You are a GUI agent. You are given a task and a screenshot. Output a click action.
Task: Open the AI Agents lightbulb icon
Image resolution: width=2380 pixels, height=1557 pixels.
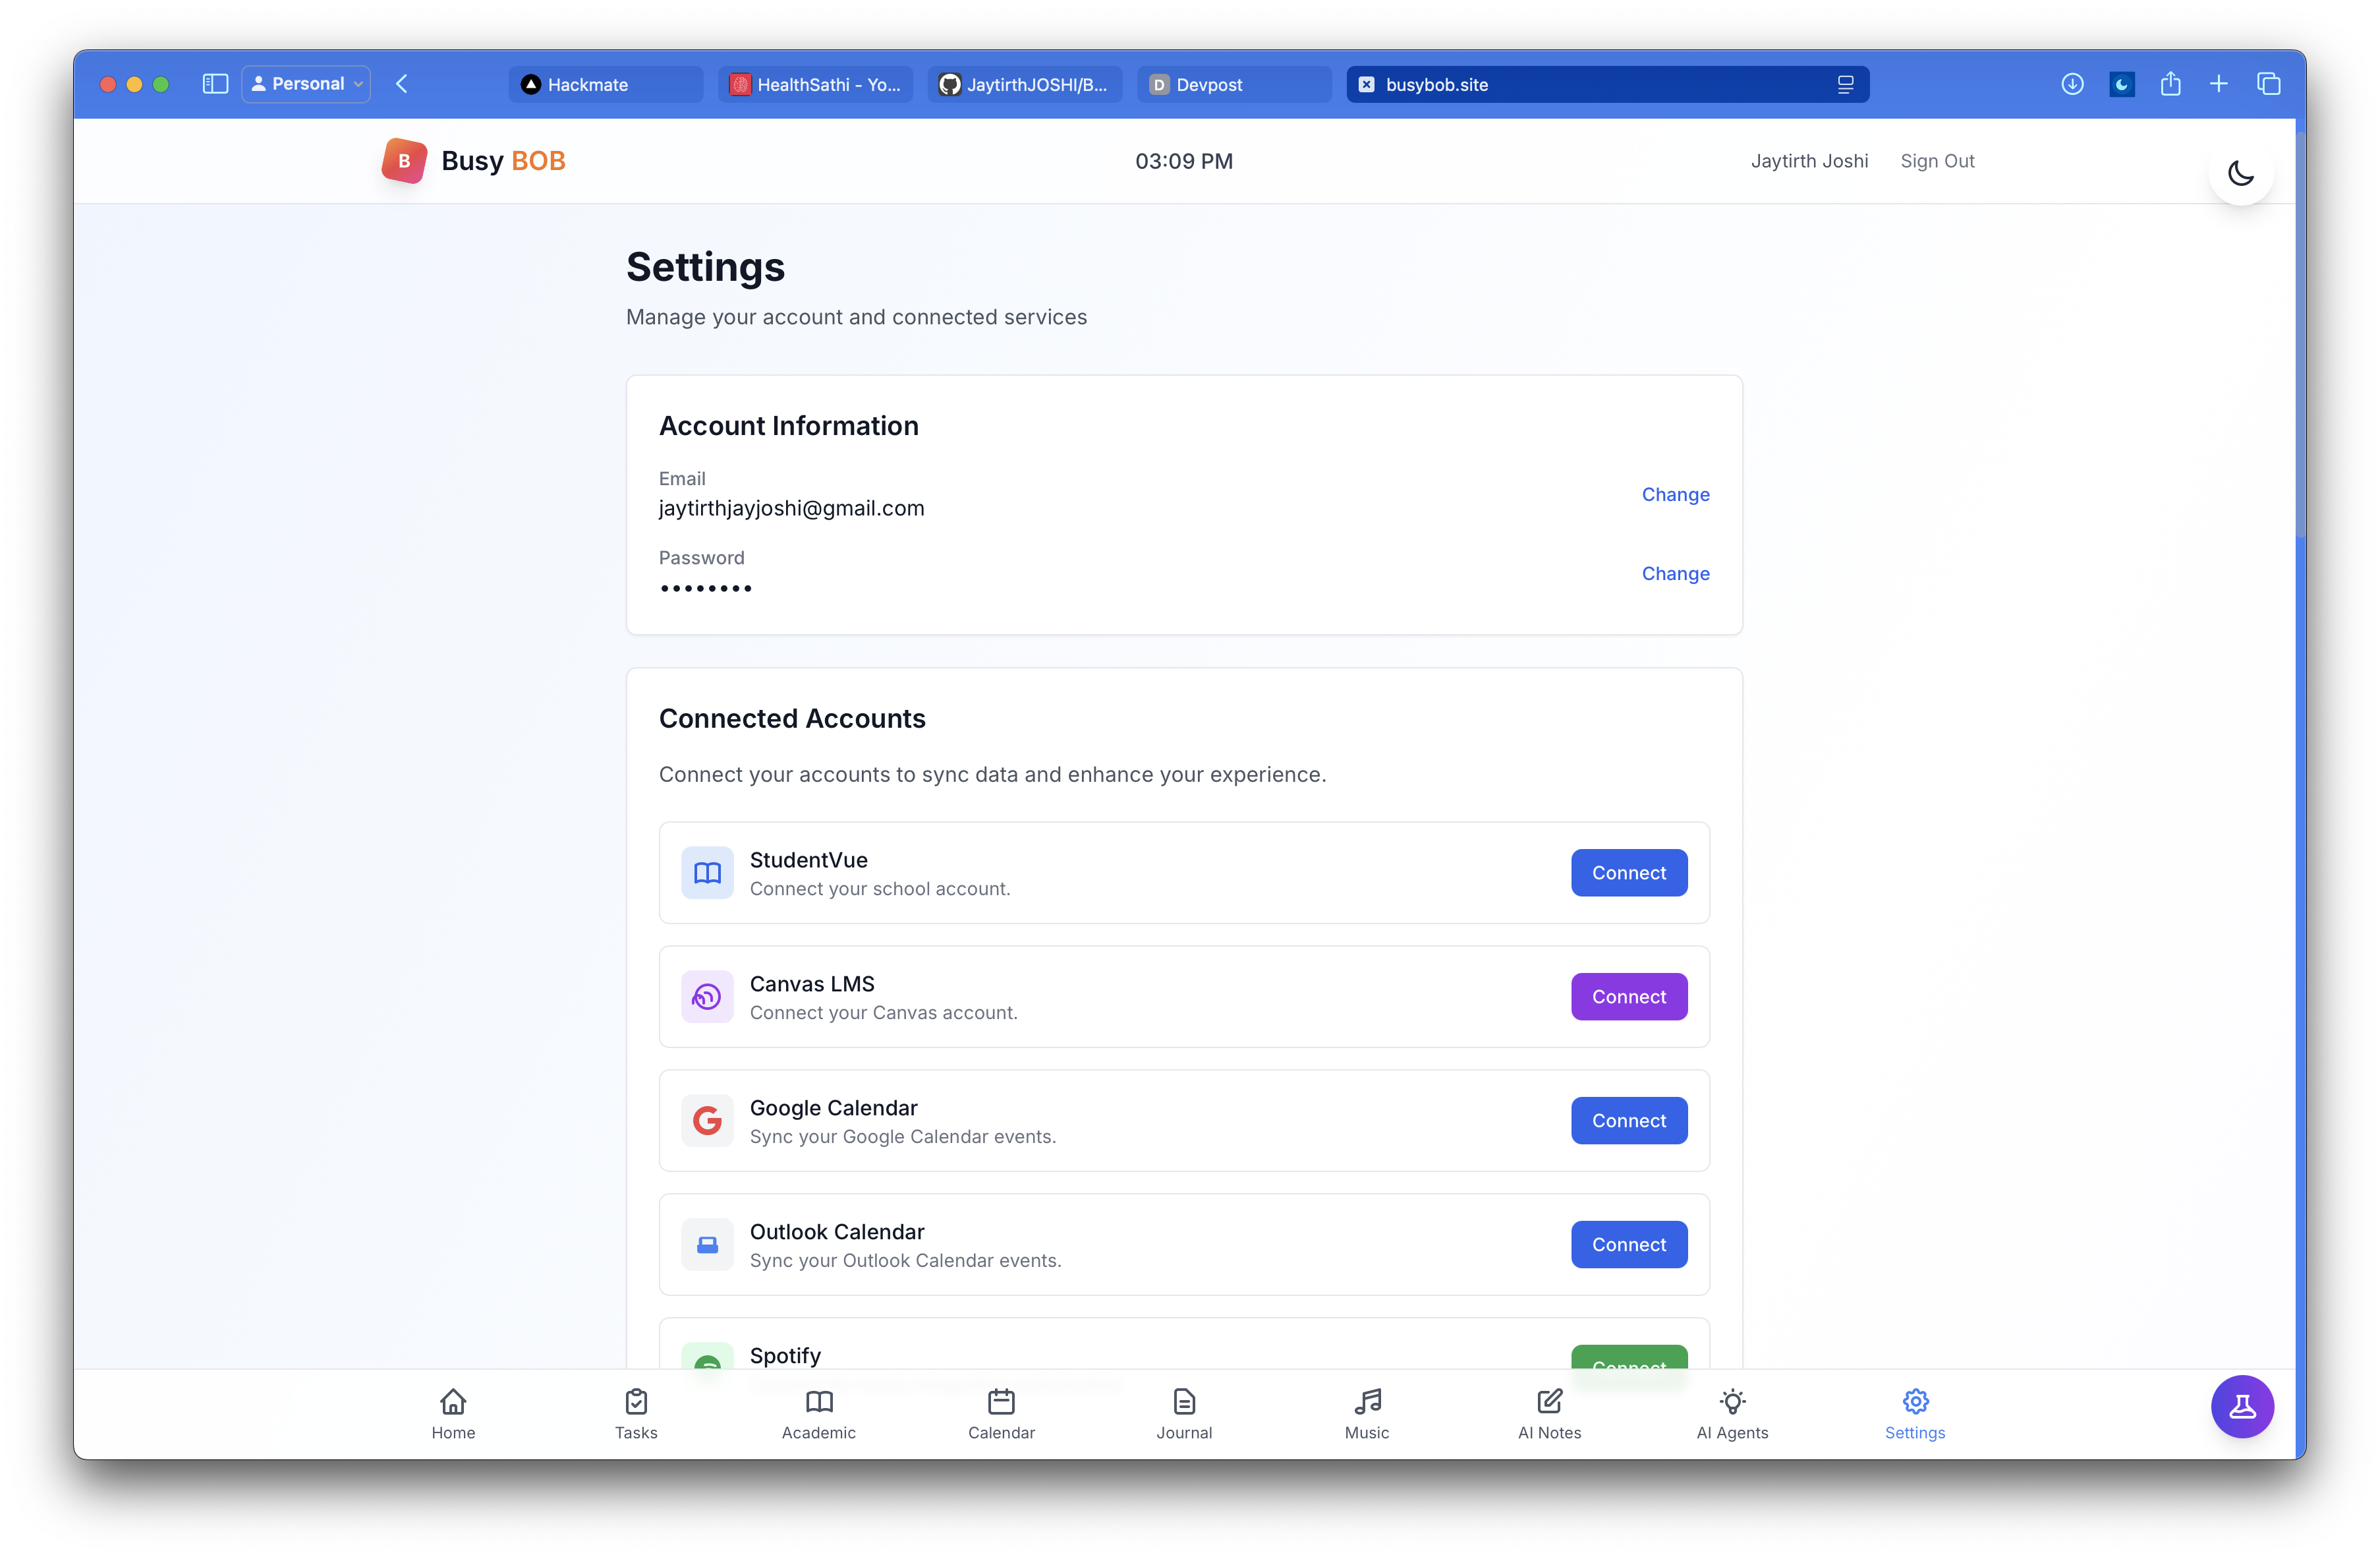[x=1732, y=1413]
